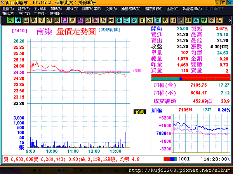
Task: Expand toolbar with the right arrow chevron
Action: (230, 20)
